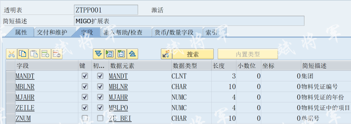Toggle initial value checkbox for MANDT row

pos(100,76)
